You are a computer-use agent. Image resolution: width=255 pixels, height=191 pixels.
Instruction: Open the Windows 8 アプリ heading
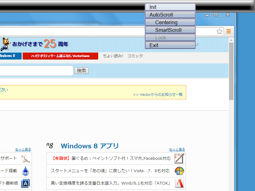(90, 146)
